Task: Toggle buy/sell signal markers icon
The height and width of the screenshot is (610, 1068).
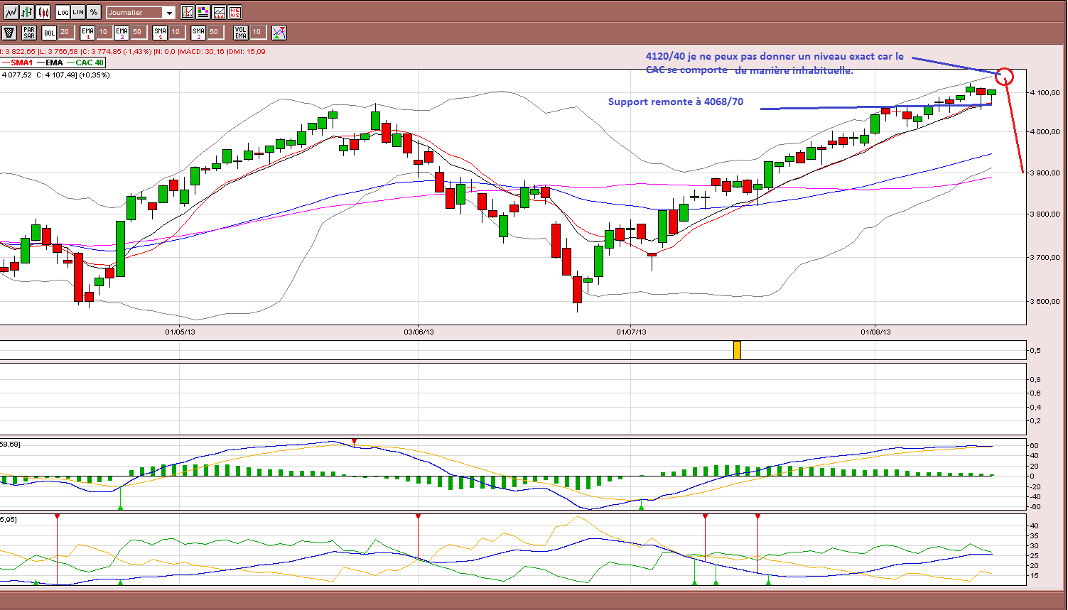Action: (279, 32)
